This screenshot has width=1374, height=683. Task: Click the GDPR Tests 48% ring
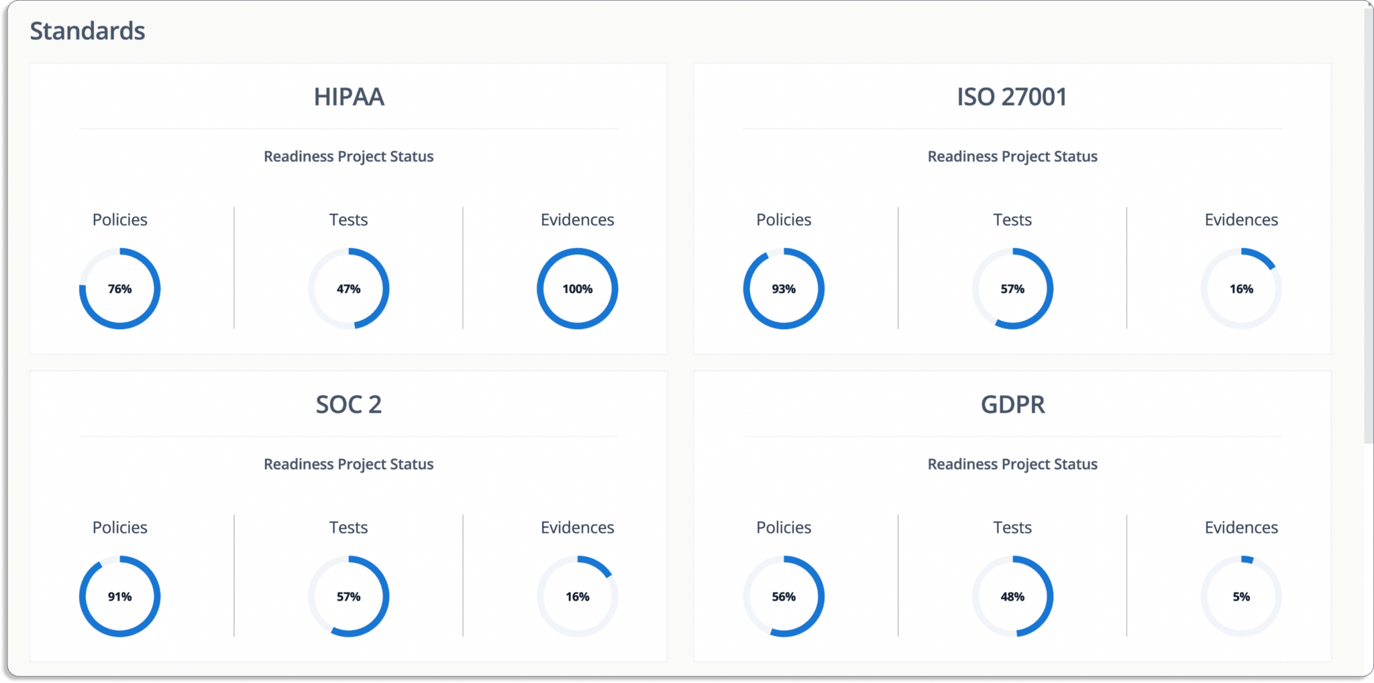1012,597
